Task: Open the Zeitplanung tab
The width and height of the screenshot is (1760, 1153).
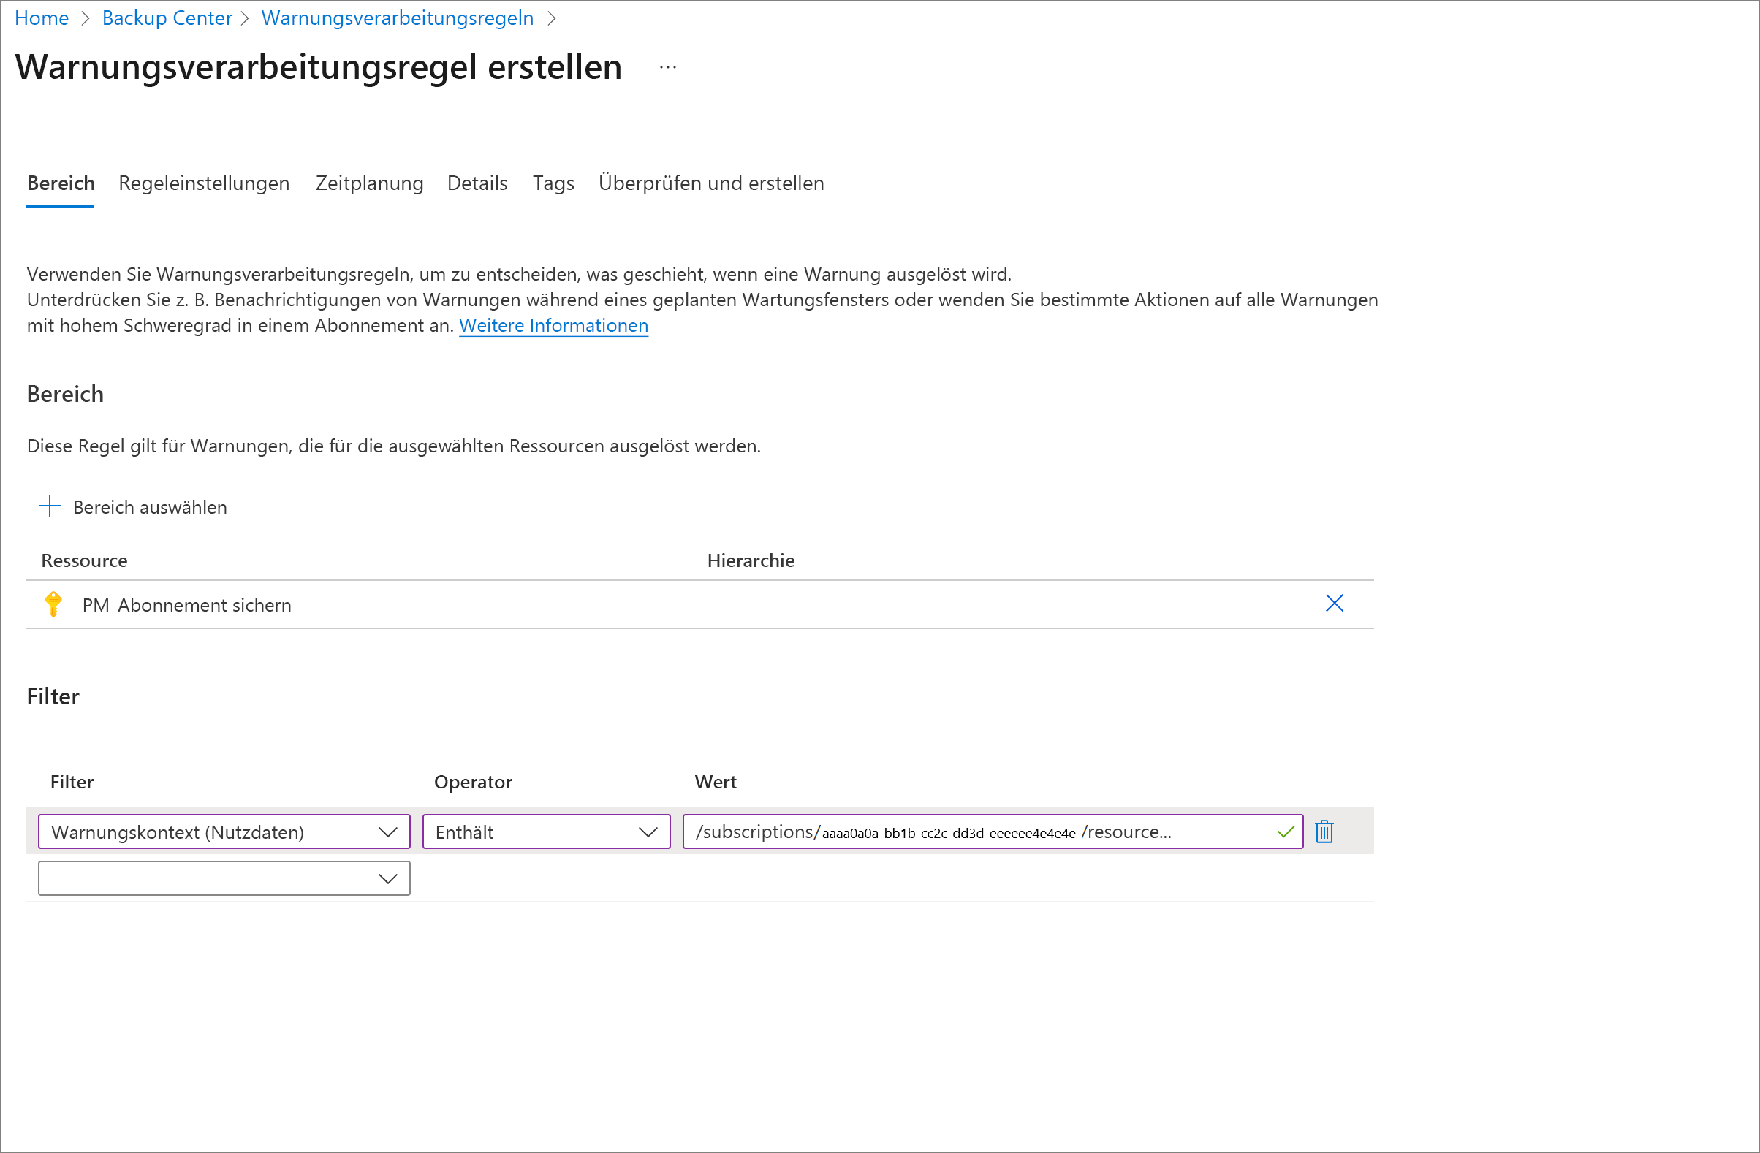Action: [x=370, y=183]
